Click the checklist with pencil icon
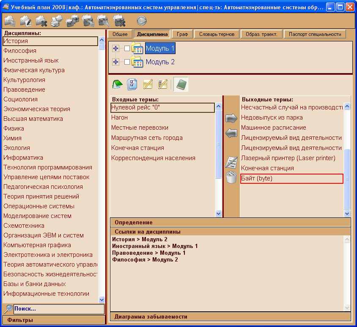357x327 pixels. [x=163, y=84]
